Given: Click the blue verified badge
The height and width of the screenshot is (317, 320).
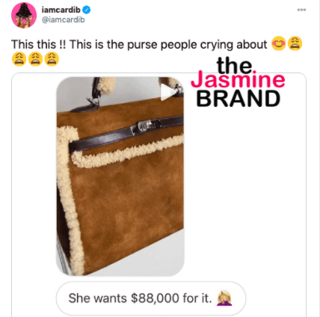Looking at the screenshot, I should pyautogui.click(x=87, y=10).
